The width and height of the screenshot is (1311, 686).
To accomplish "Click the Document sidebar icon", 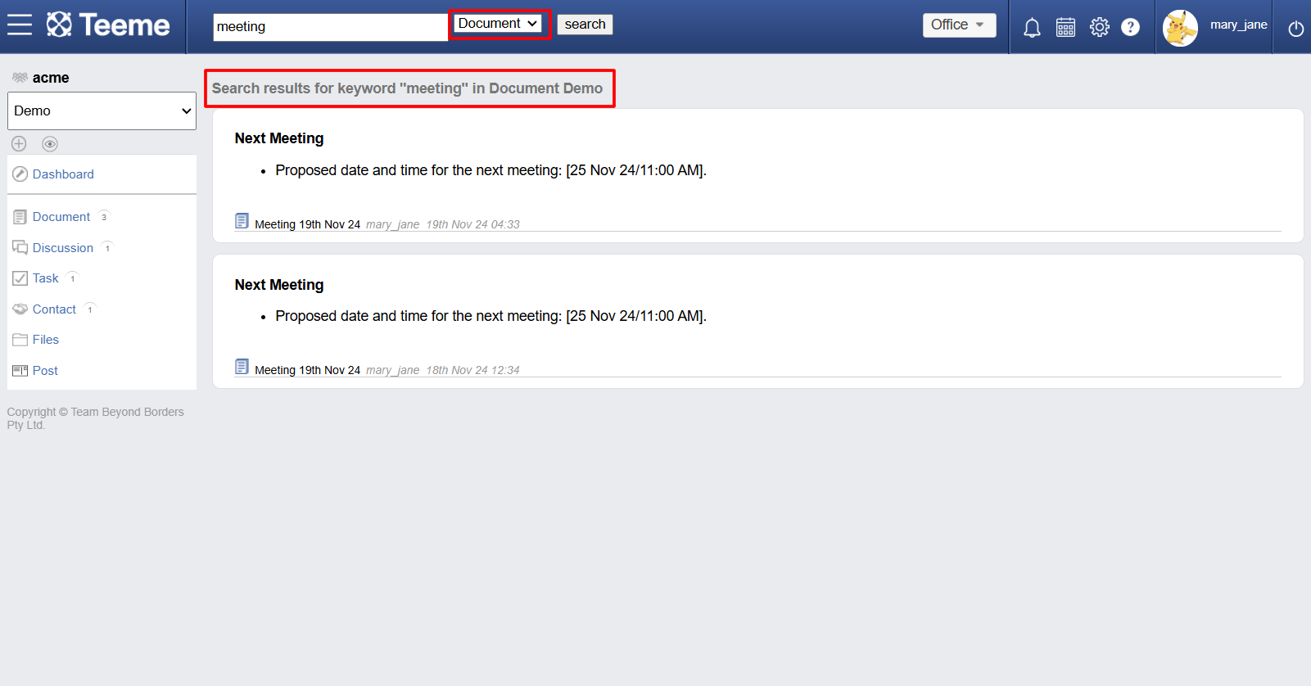I will click(x=20, y=217).
